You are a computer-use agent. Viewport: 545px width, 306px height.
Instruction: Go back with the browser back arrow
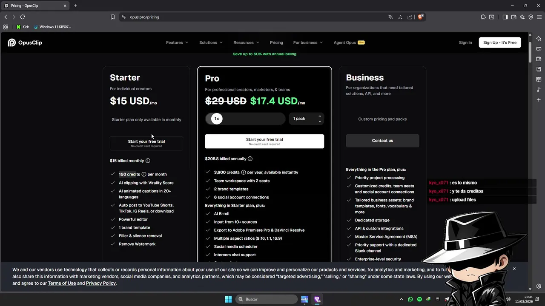[x=6, y=17]
